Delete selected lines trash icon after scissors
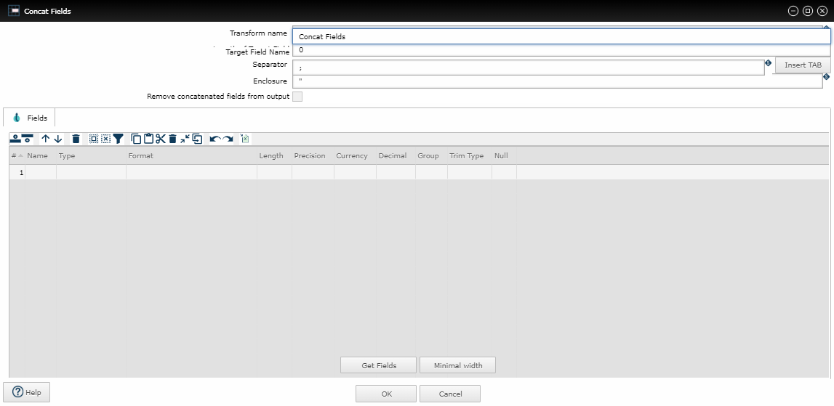The height and width of the screenshot is (406, 834). point(172,139)
